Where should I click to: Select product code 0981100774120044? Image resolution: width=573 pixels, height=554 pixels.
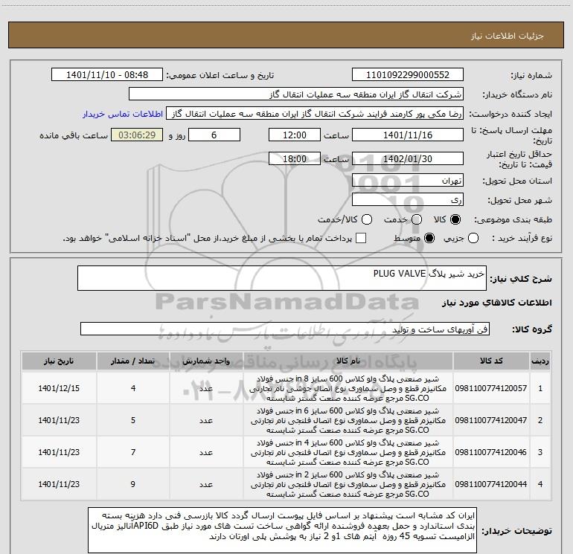point(491,484)
